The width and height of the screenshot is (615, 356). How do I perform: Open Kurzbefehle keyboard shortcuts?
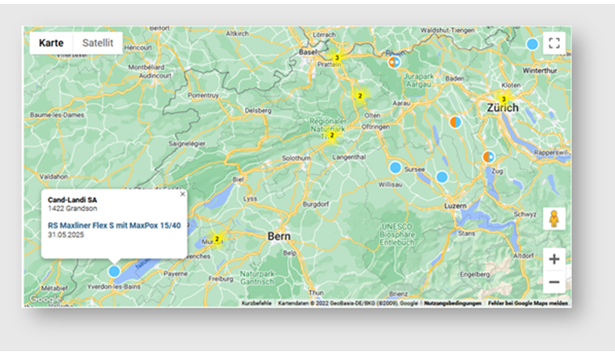tap(257, 303)
